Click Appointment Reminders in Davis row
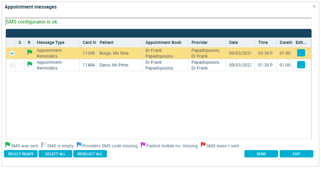The width and height of the screenshot is (321, 169). coord(56,65)
